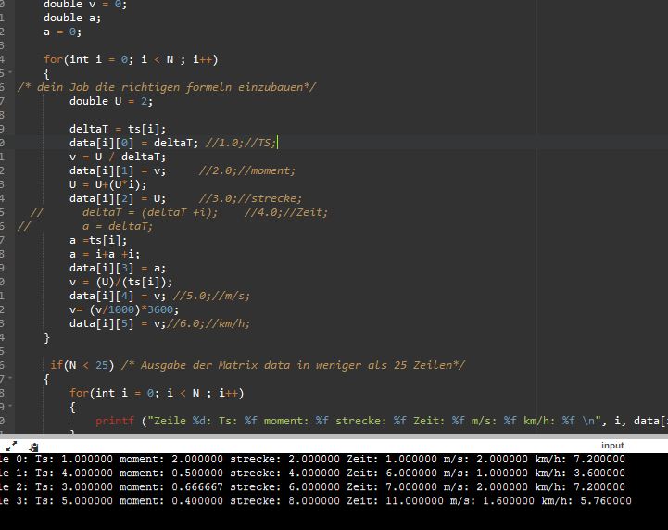This screenshot has width=668, height=530.
Task: Click the 'dein Job die richtigen formeln' comment
Action: tap(167, 87)
